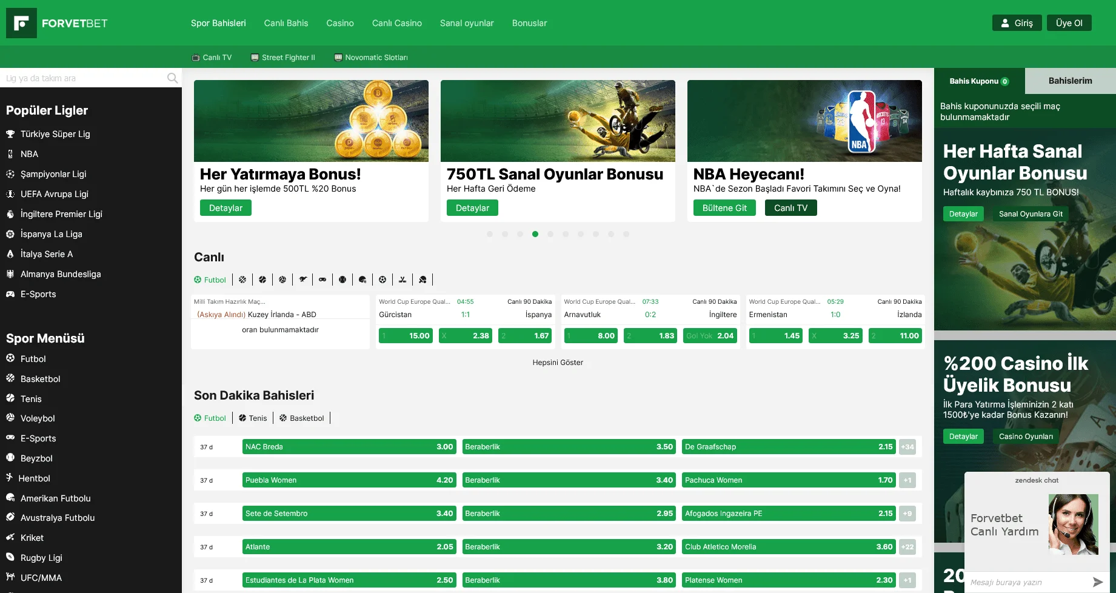Focus the Lig ya da takım ara search field
Viewport: 1116px width, 593px height.
point(85,78)
